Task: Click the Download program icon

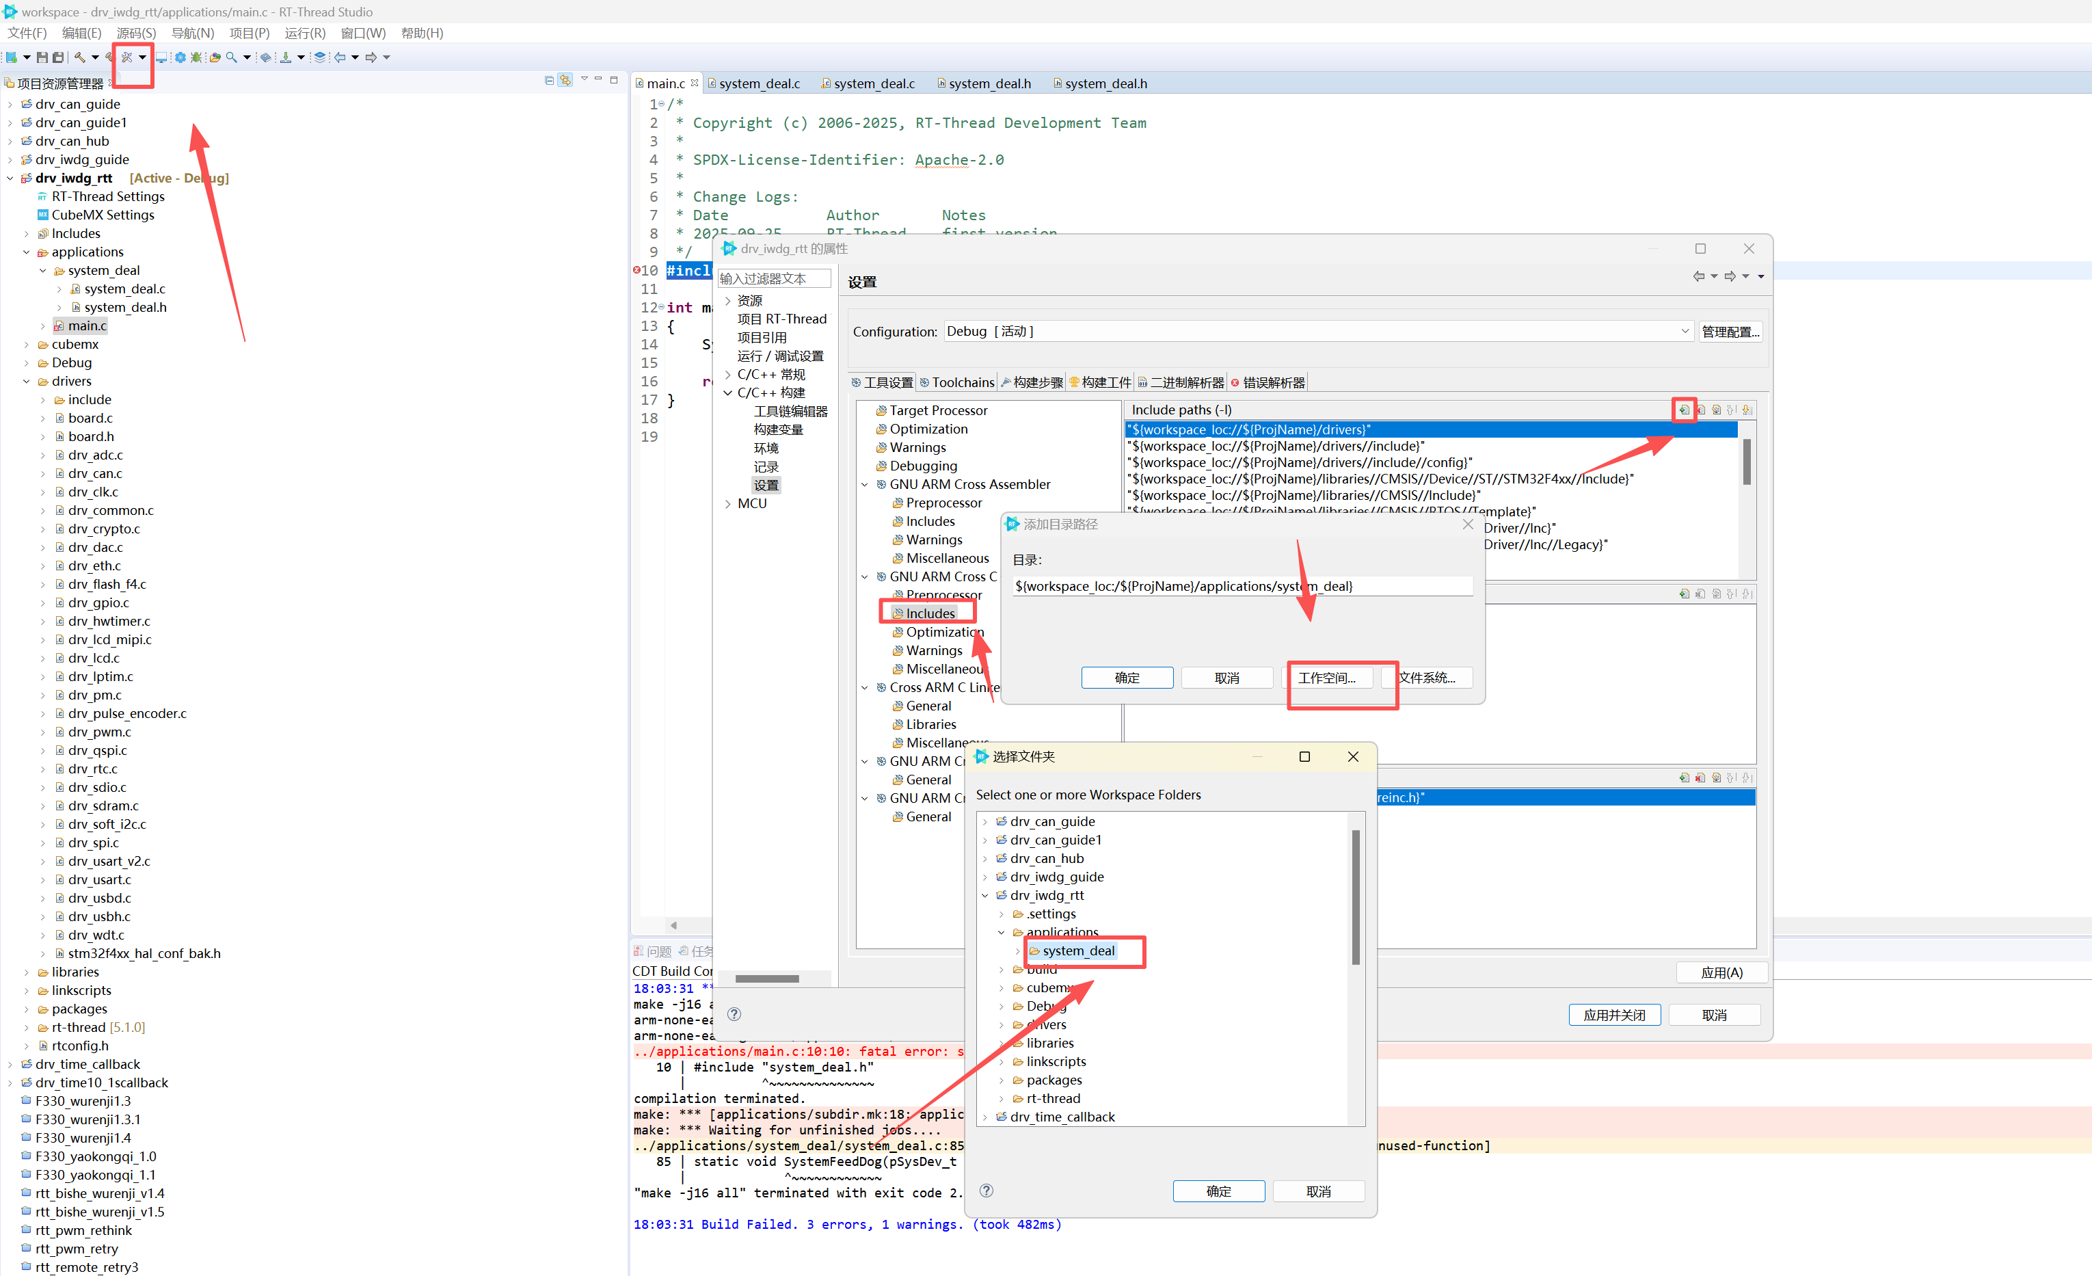Action: [286, 57]
